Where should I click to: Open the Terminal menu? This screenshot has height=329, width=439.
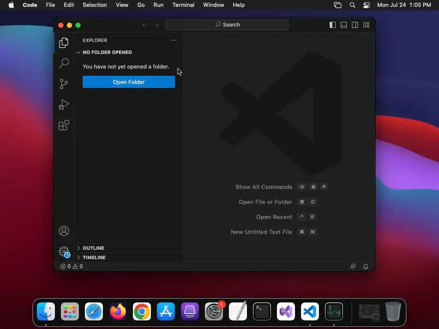[x=183, y=5]
